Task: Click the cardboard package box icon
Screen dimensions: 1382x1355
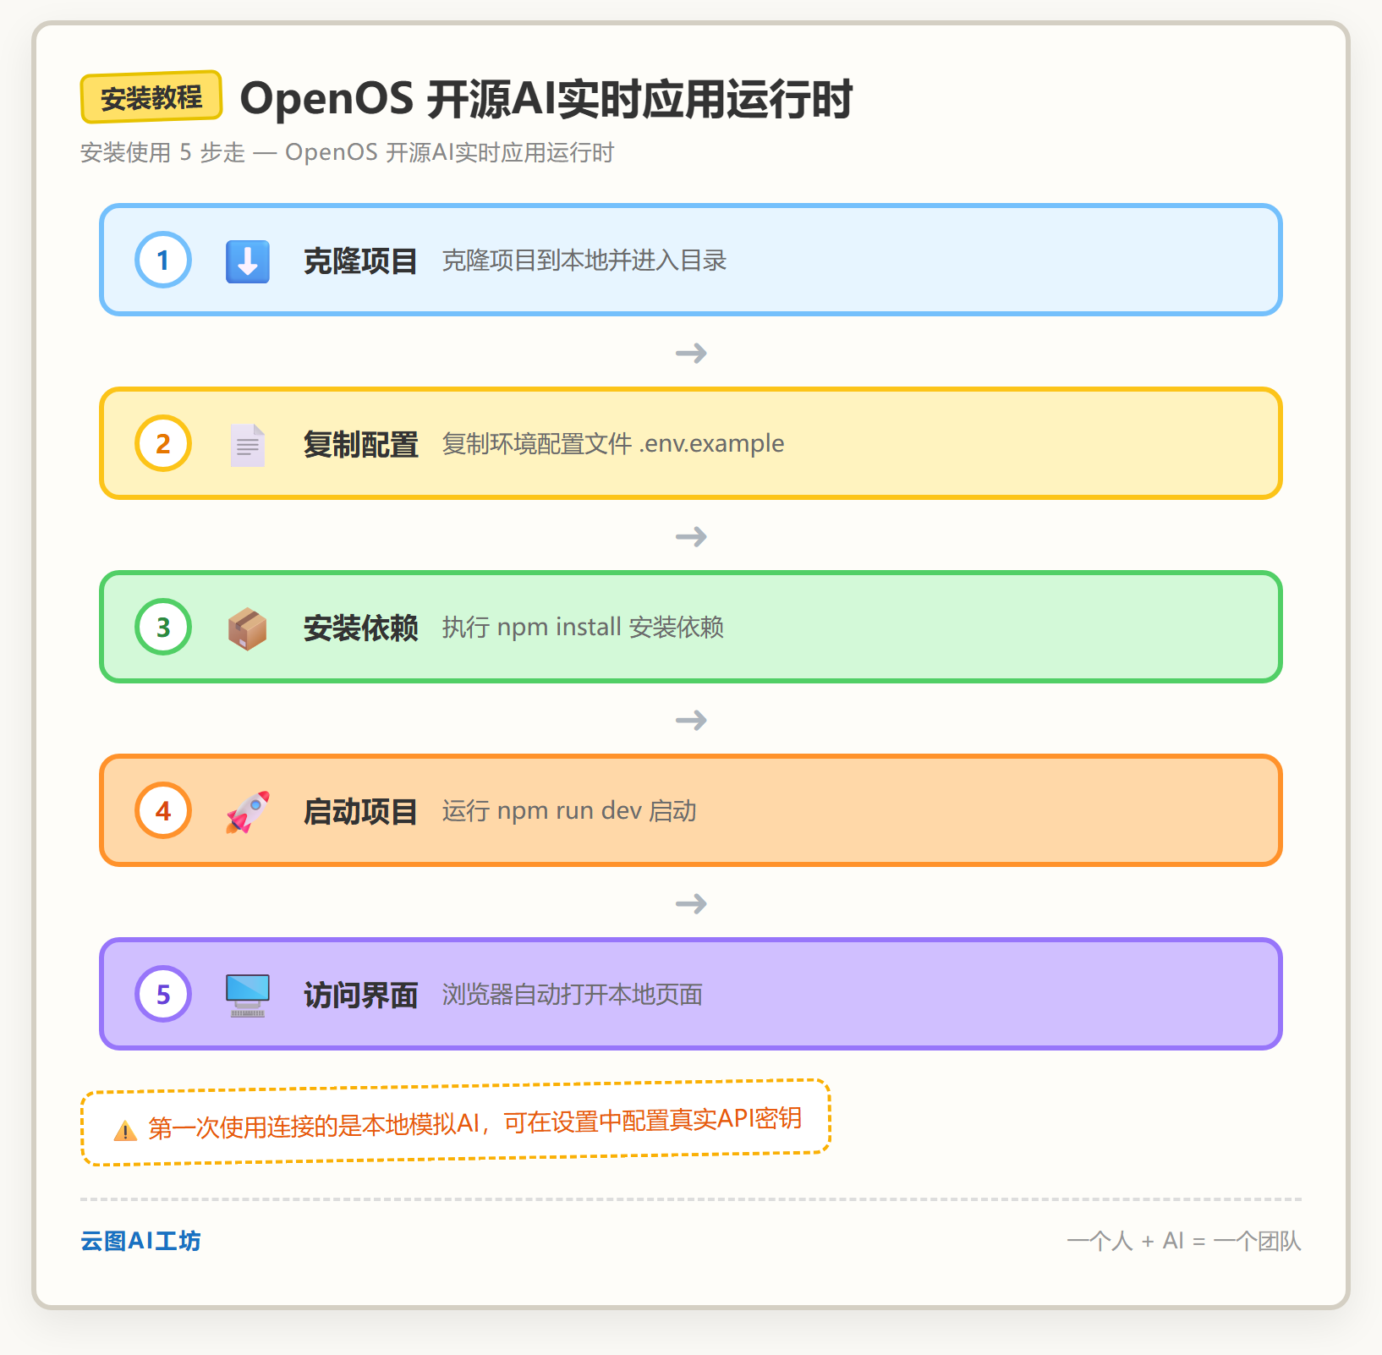Action: click(x=248, y=628)
